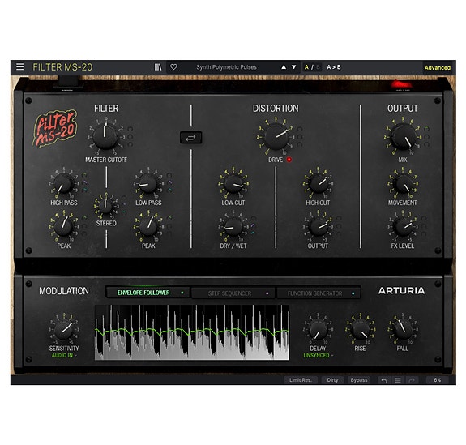This screenshot has width=466, height=445.
Task: Open the preset library browser icon
Action: tap(158, 67)
